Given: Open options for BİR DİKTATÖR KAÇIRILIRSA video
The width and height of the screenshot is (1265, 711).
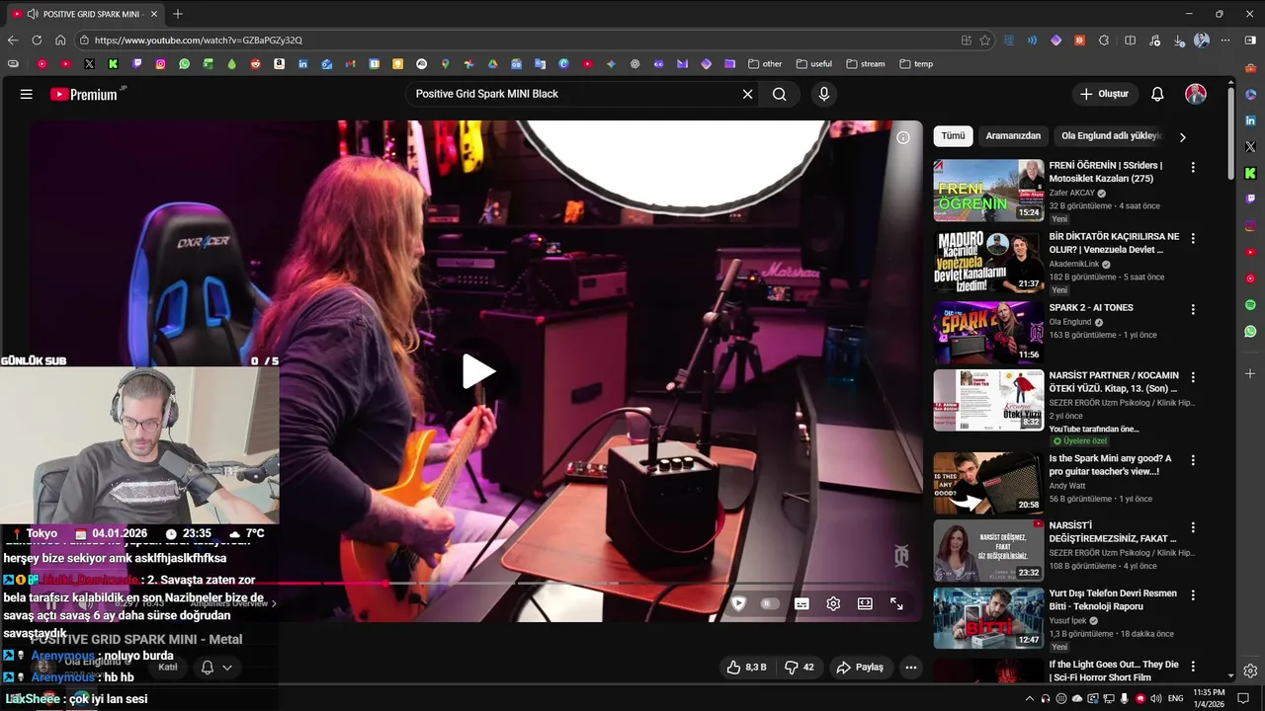Looking at the screenshot, I should pyautogui.click(x=1193, y=239).
